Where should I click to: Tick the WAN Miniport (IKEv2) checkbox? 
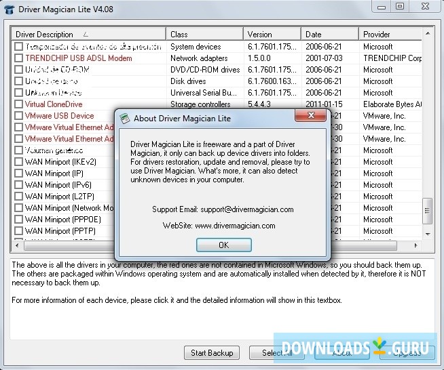[x=19, y=162]
